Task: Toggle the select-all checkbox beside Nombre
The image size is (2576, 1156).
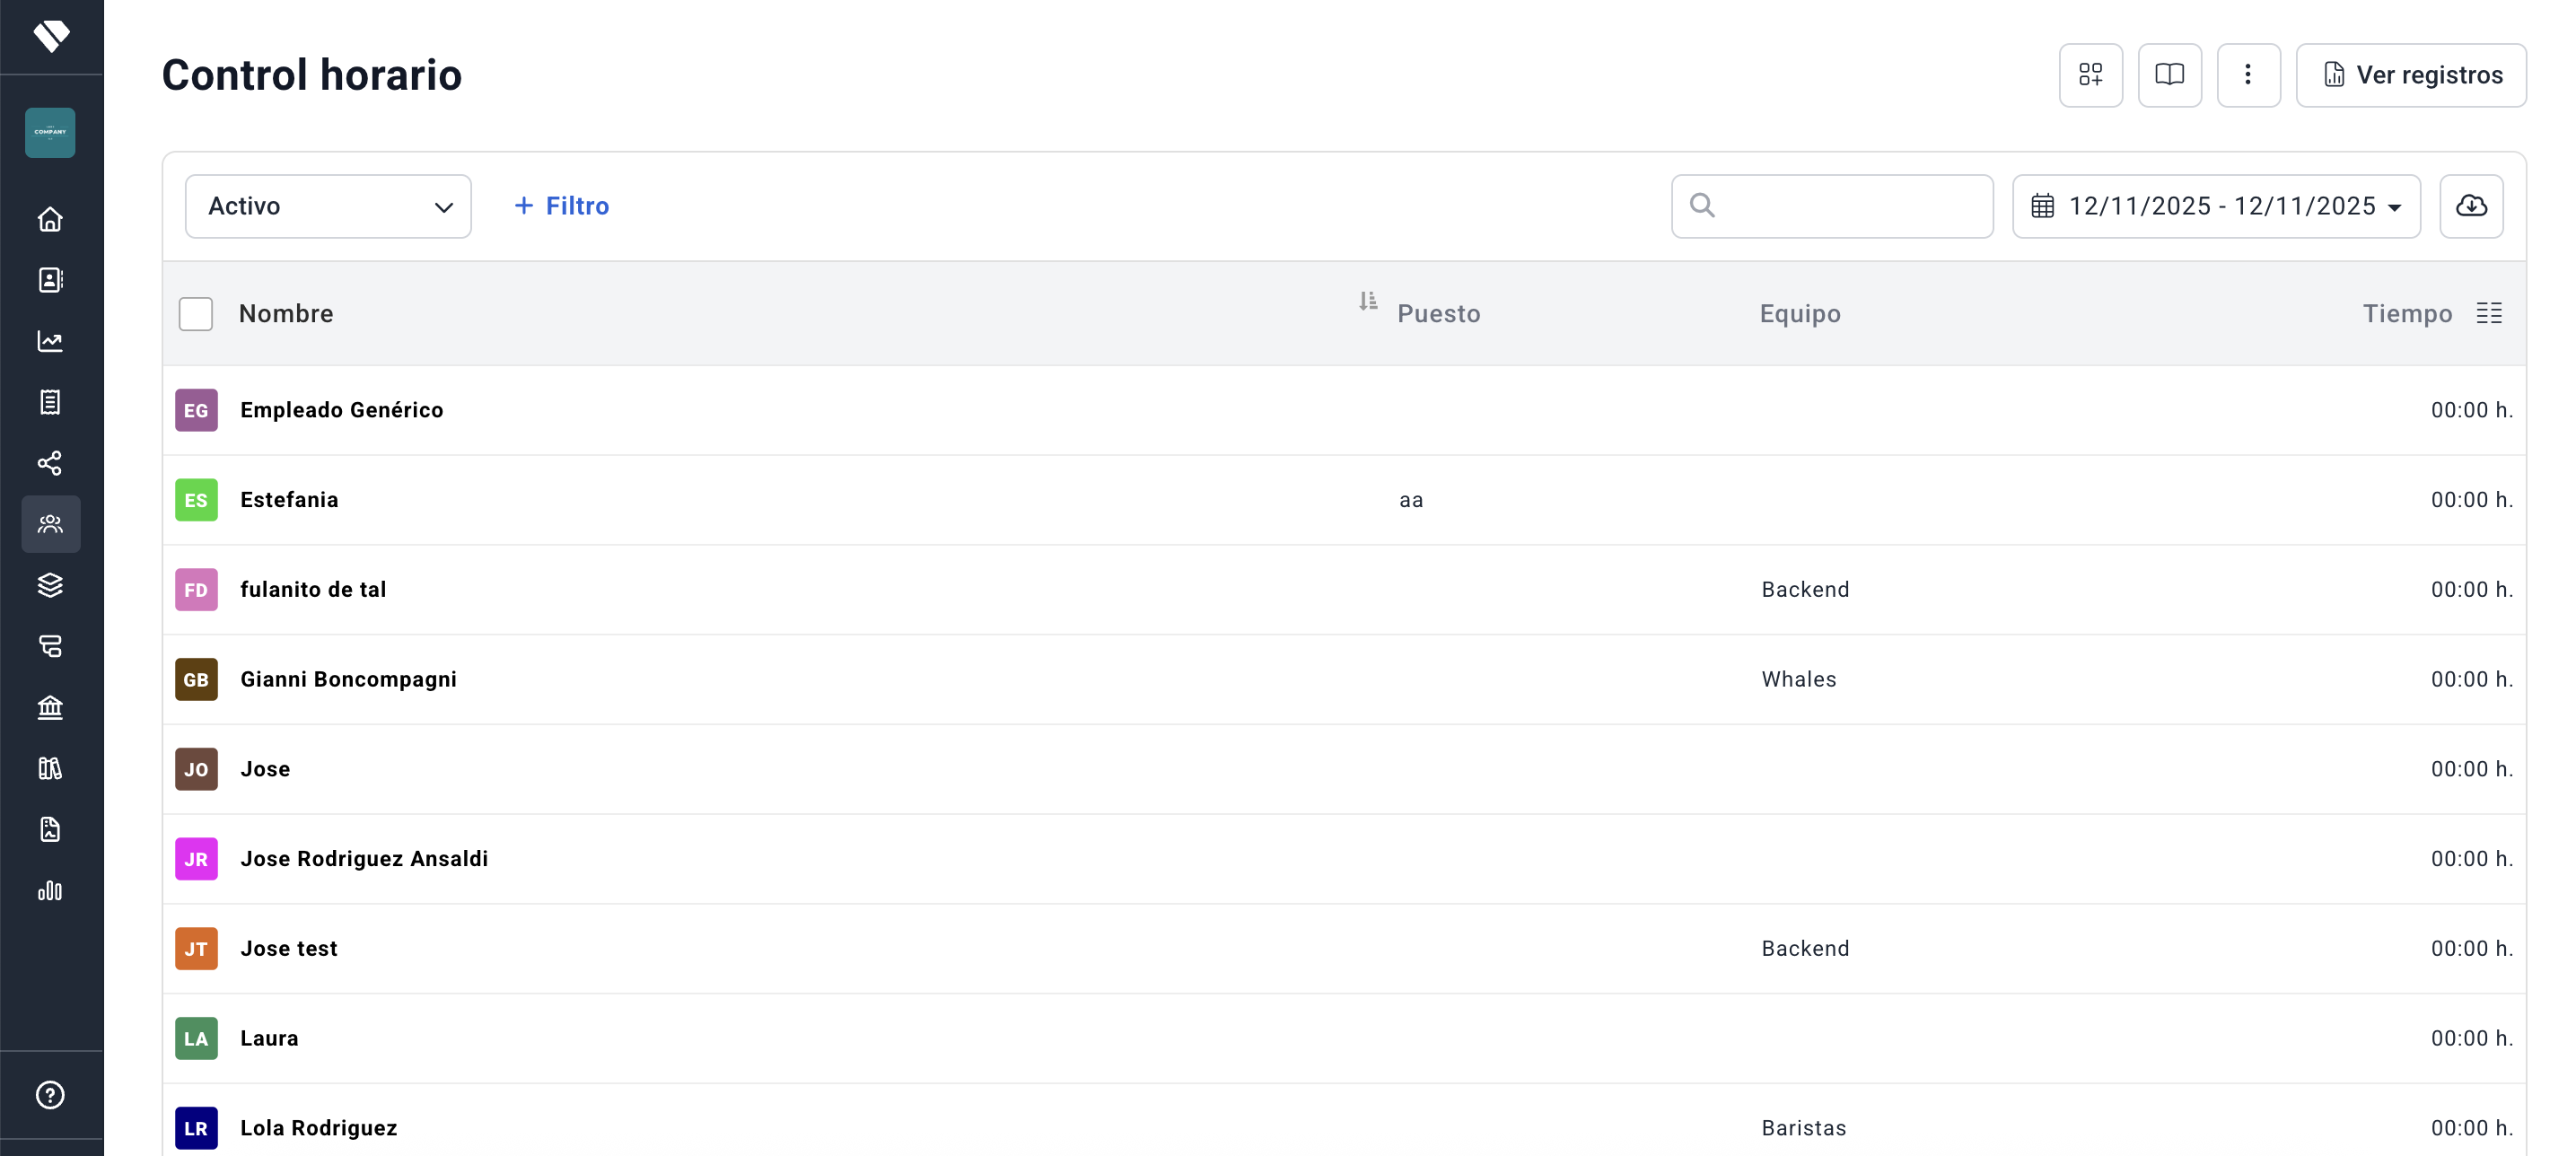Action: (x=196, y=314)
